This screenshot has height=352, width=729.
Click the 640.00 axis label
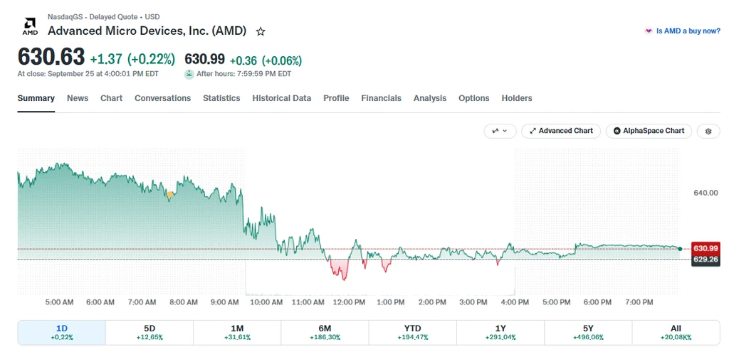[x=706, y=193]
